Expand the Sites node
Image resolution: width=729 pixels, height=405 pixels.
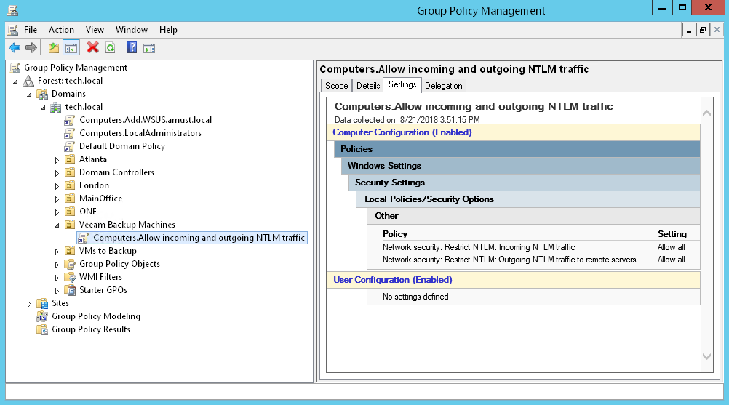coord(30,303)
